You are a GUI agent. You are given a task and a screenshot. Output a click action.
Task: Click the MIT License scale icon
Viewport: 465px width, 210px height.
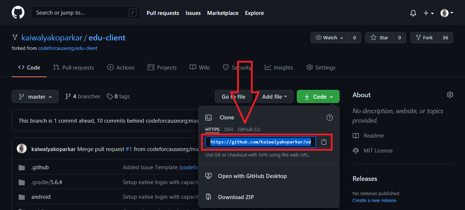tap(356, 151)
